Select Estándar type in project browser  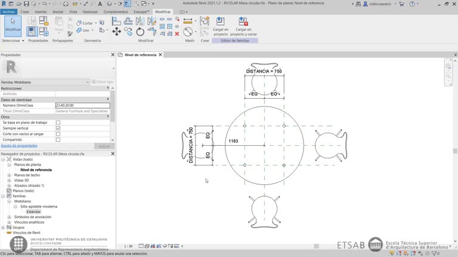tap(33, 212)
